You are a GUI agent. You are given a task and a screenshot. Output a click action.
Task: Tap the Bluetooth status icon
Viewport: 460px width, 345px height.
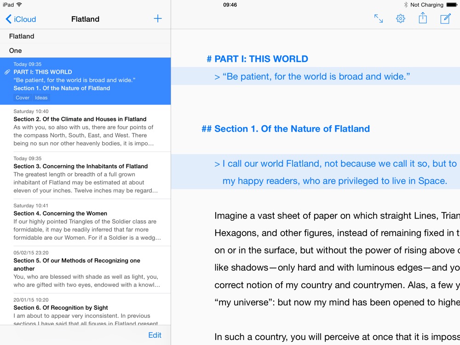point(406,5)
